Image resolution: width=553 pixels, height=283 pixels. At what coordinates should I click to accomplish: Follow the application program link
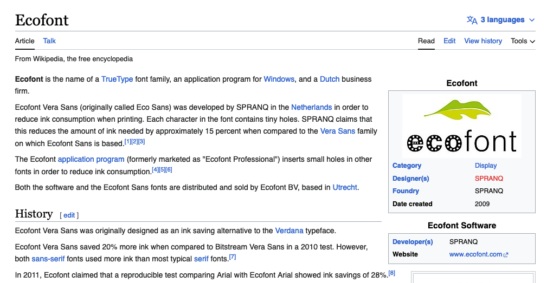(x=91, y=160)
